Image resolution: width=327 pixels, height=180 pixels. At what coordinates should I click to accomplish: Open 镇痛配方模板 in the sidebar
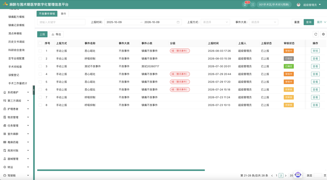click(x=16, y=17)
